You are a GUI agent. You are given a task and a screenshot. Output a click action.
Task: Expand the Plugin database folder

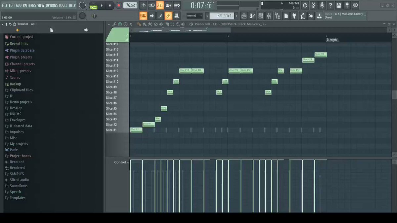[x=20, y=50]
